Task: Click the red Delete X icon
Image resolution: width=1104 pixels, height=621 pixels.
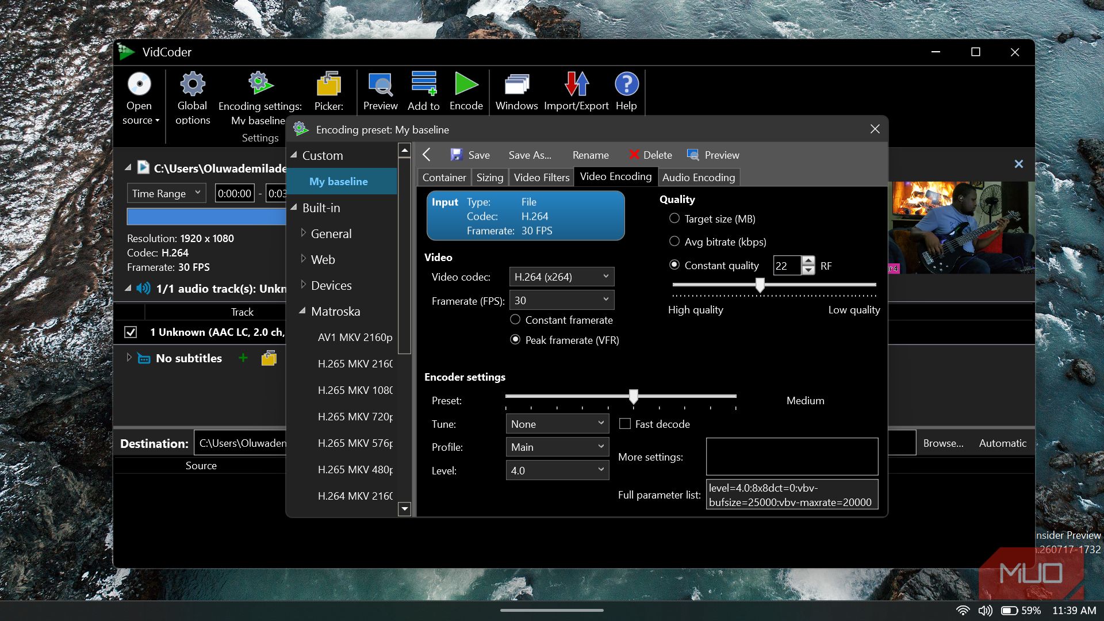Action: pyautogui.click(x=634, y=155)
